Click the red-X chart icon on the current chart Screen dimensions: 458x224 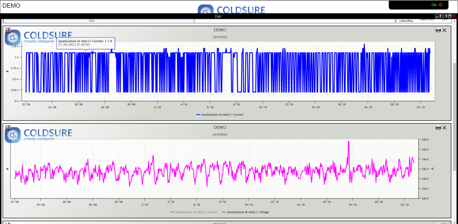tap(8, 29)
